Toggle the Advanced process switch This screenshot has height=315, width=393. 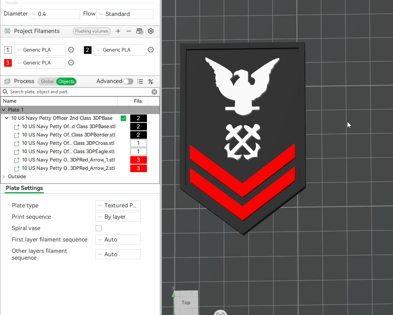click(x=128, y=81)
